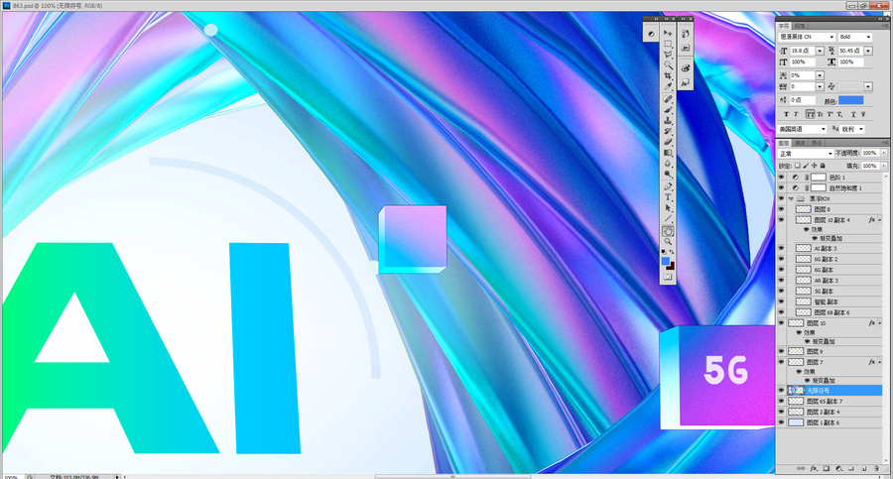The height and width of the screenshot is (479, 893).
Task: Toggle visibility of 图层 8
Action: (782, 209)
